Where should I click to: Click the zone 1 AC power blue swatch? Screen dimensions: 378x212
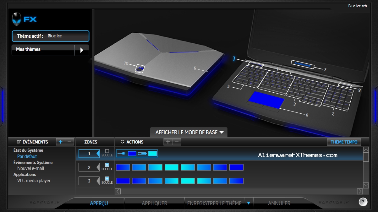[x=132, y=154]
